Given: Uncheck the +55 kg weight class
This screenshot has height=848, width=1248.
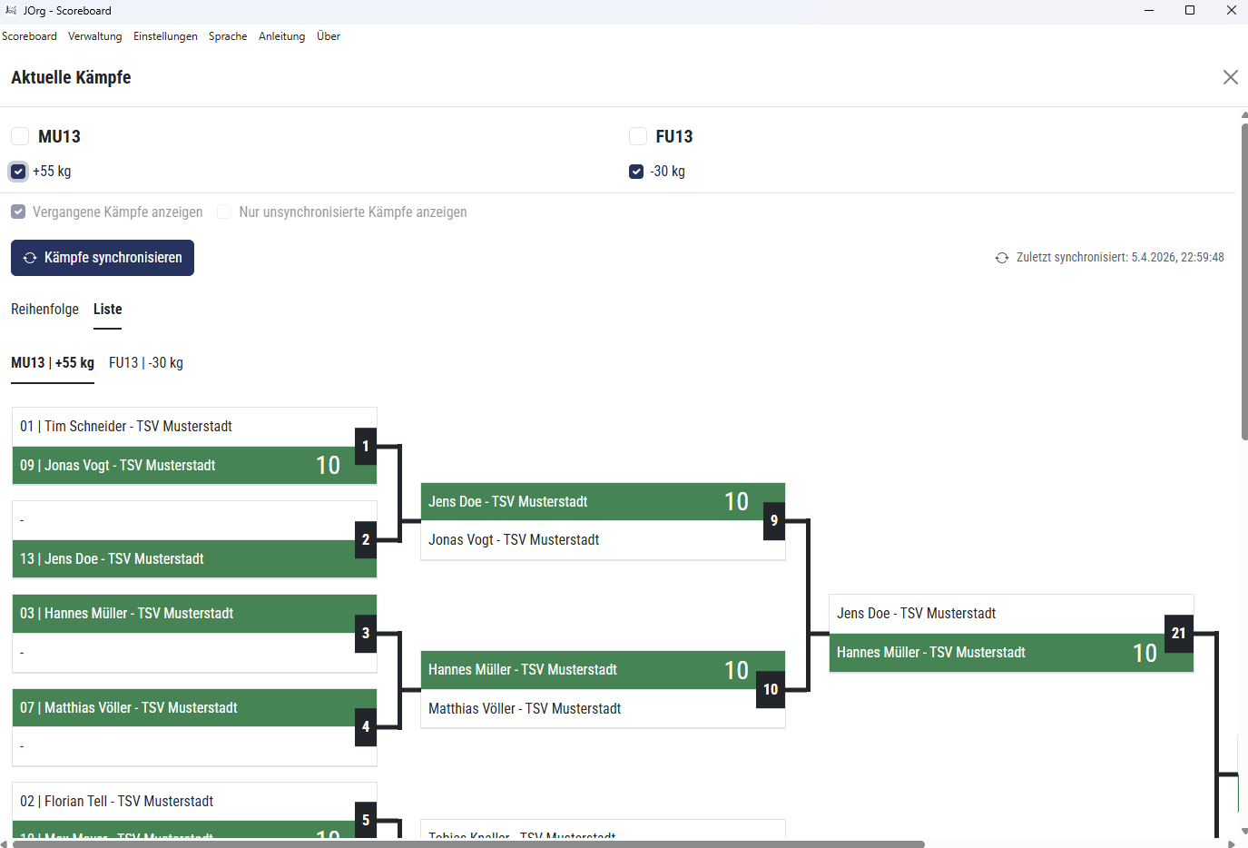Looking at the screenshot, I should click(18, 172).
